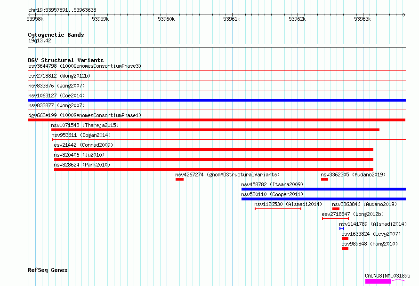This screenshot has height=286, width=419.
Task: Click the red nsv1071548 variant bar
Action: 215,130
